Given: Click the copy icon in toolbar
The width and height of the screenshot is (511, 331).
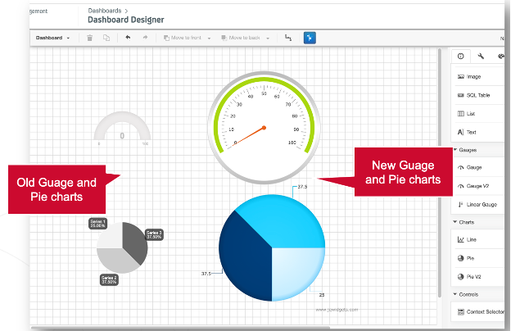Looking at the screenshot, I should pyautogui.click(x=106, y=38).
